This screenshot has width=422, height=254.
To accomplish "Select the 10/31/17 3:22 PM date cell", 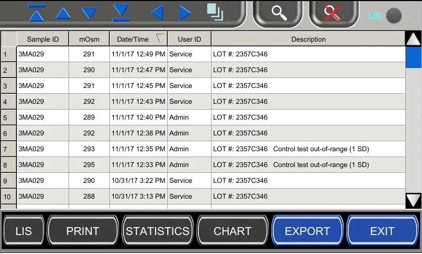I will pyautogui.click(x=138, y=181).
